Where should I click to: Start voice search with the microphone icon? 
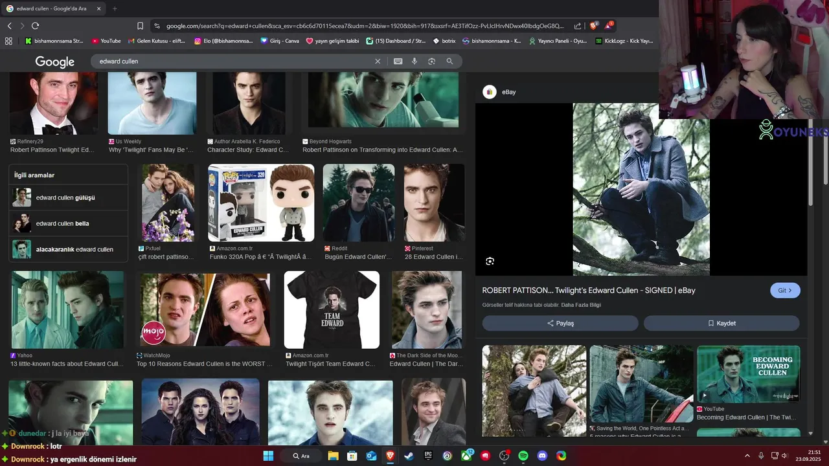(414, 61)
